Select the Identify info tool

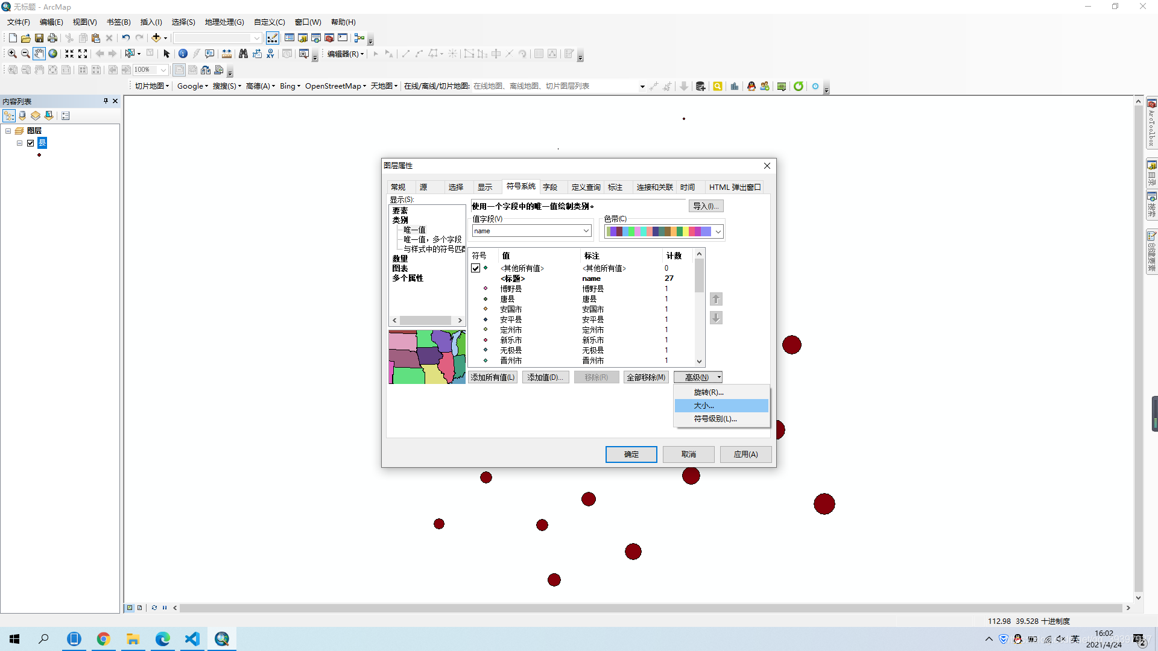[x=183, y=54]
